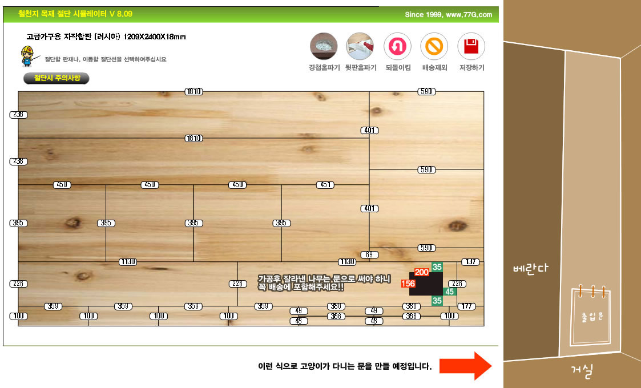Select the 451 width dimension label
Screen dimensions: 641x388
[325, 185]
